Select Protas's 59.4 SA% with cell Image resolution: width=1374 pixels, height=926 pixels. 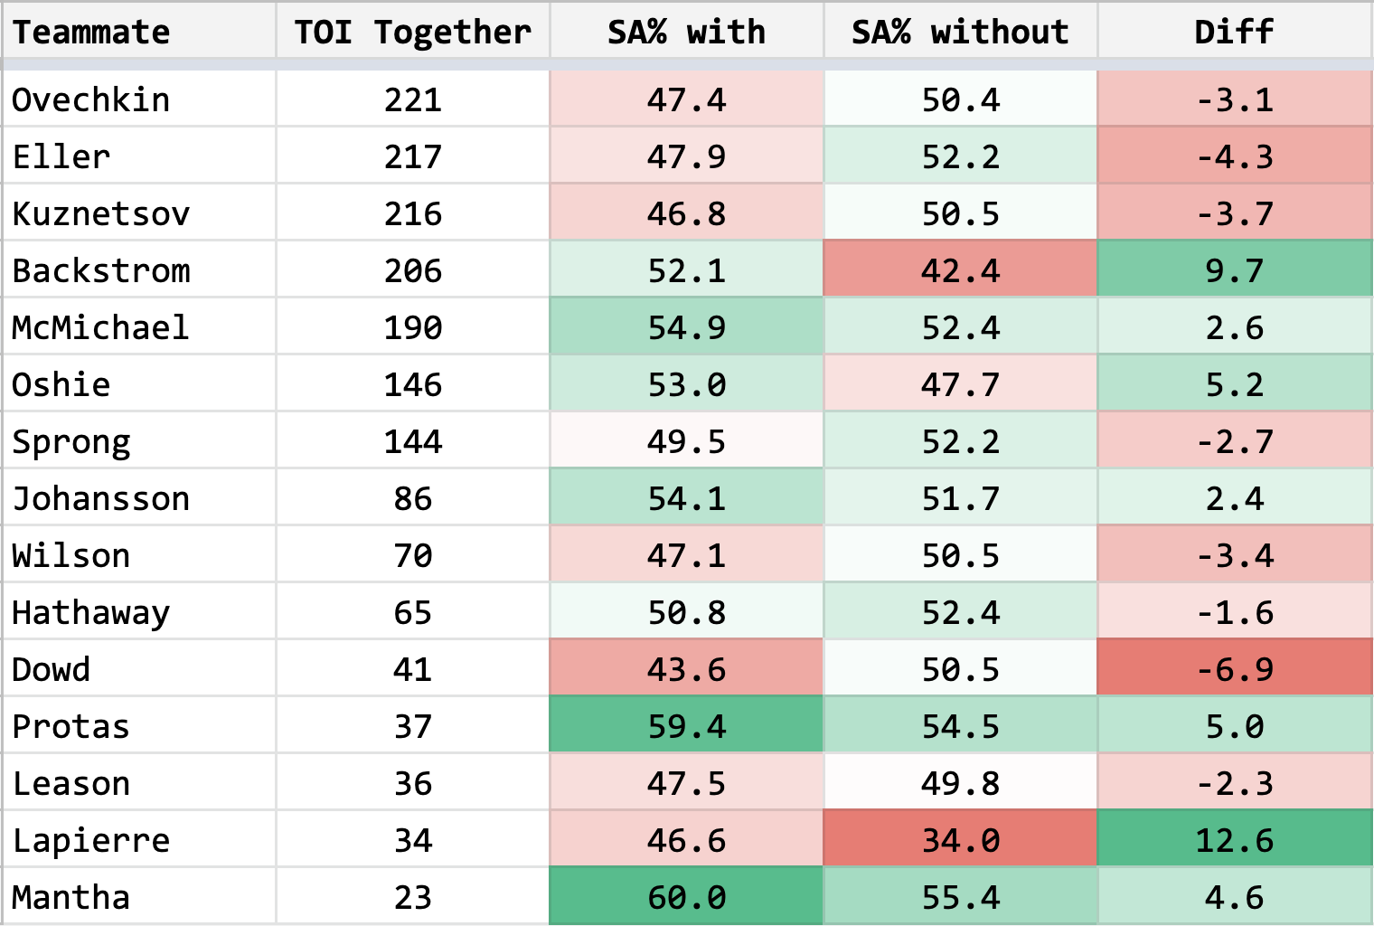point(686,726)
